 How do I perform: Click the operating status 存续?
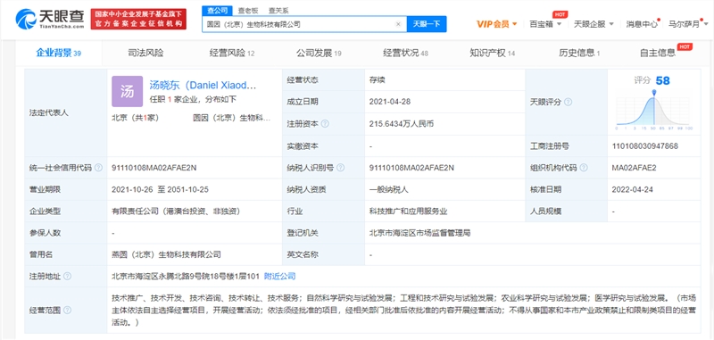tap(378, 80)
